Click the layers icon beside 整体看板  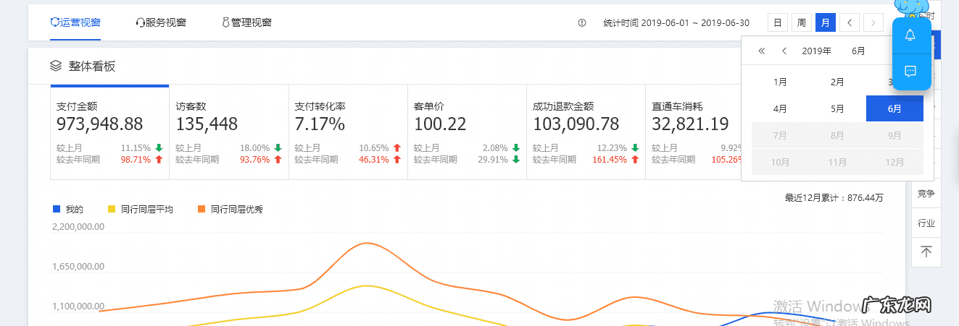point(56,66)
